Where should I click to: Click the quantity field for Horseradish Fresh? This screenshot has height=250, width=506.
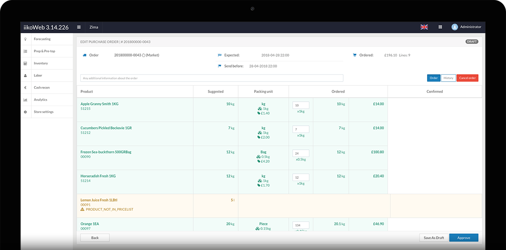(301, 178)
